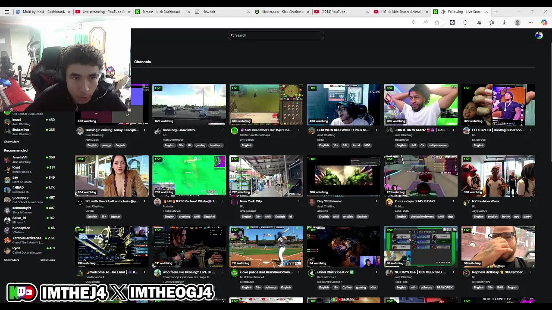Viewport: 552px width, 310px height.
Task: Click SkillSpecs green channel avatar
Action: (x=234, y=131)
